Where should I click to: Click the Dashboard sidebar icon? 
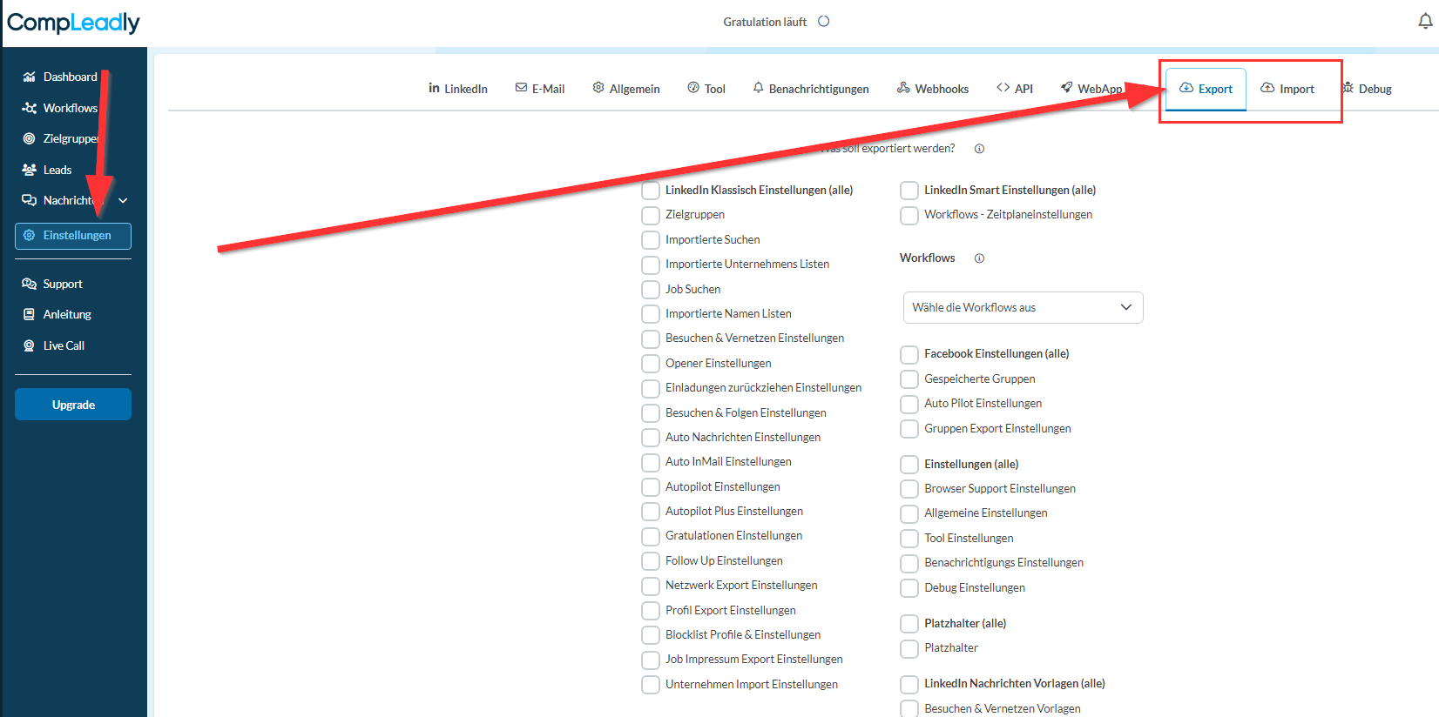[x=29, y=77]
